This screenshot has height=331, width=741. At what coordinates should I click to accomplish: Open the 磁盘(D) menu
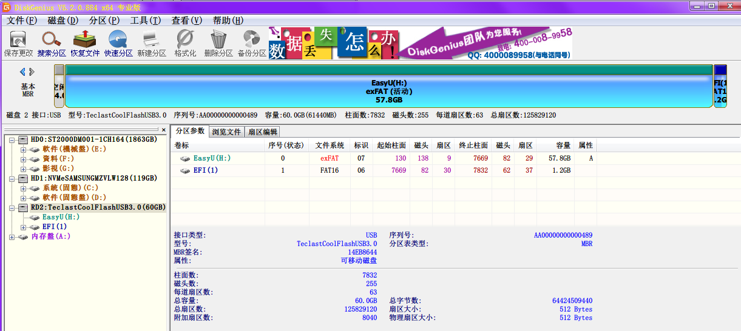pyautogui.click(x=63, y=20)
